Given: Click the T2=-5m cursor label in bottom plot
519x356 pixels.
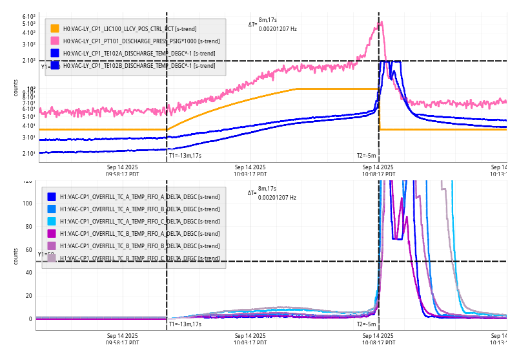Looking at the screenshot, I should (x=366, y=324).
